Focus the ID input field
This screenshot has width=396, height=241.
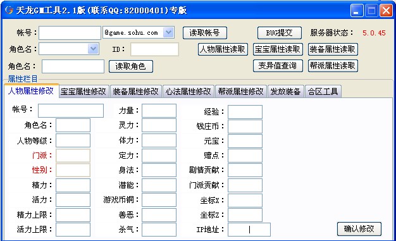tap(154, 49)
